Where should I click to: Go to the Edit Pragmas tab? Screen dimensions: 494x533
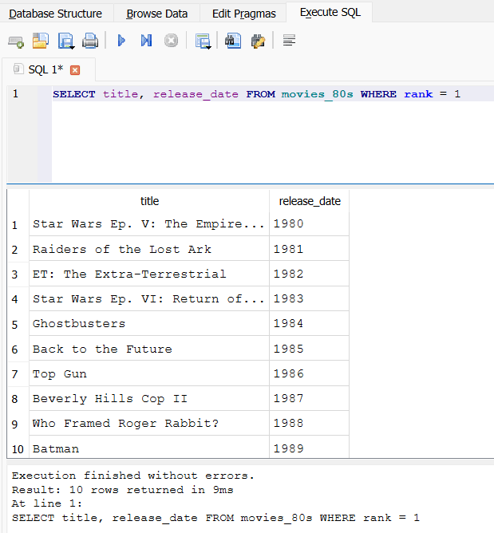[x=244, y=14]
